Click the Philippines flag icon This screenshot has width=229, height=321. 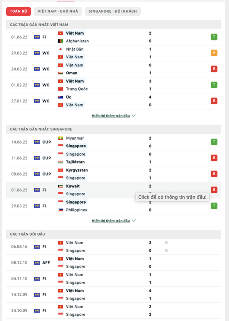click(60, 210)
